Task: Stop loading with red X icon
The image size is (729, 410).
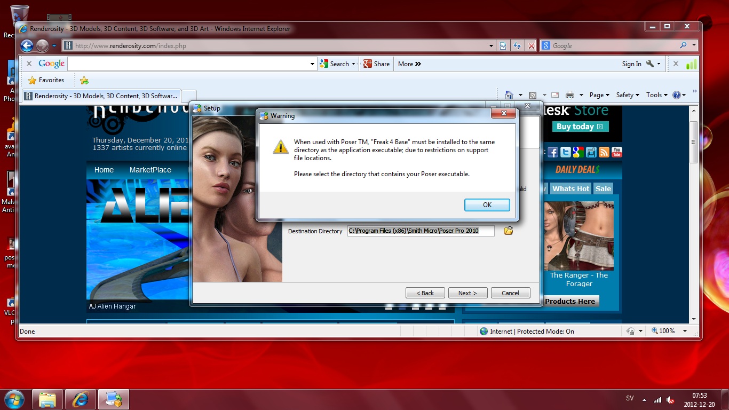Action: [x=531, y=46]
